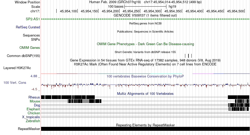Click the OMIM Gene Phenotypes track title
This screenshot has height=135, width=250.
(145, 44)
